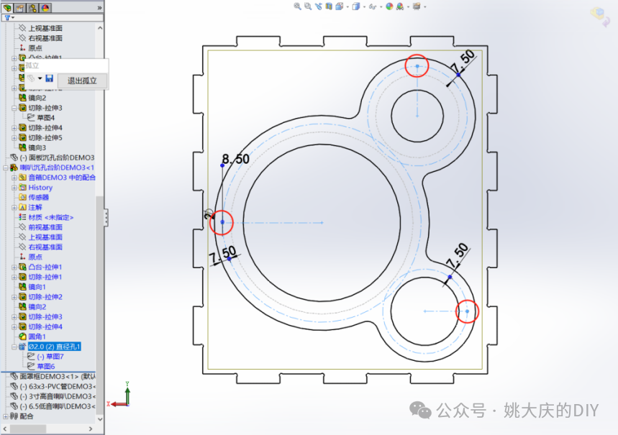Image resolution: width=618 pixels, height=435 pixels.
Task: Collapse the black-text 切除-拉伸3 feature
Action: point(14,108)
